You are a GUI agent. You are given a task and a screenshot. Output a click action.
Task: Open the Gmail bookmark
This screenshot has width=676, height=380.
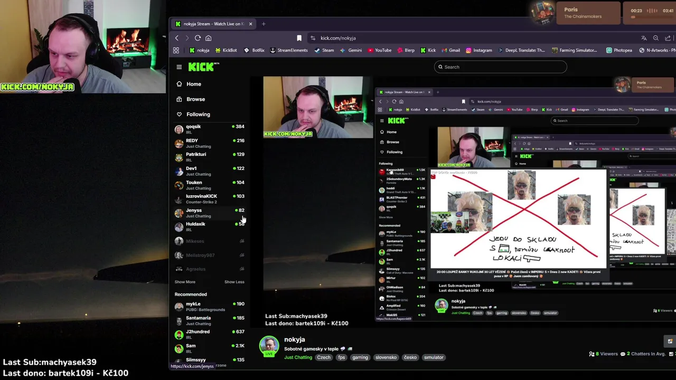pos(450,50)
